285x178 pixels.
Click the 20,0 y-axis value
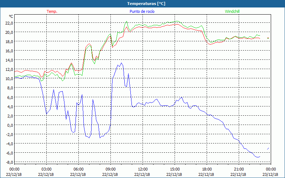pos(9,32)
